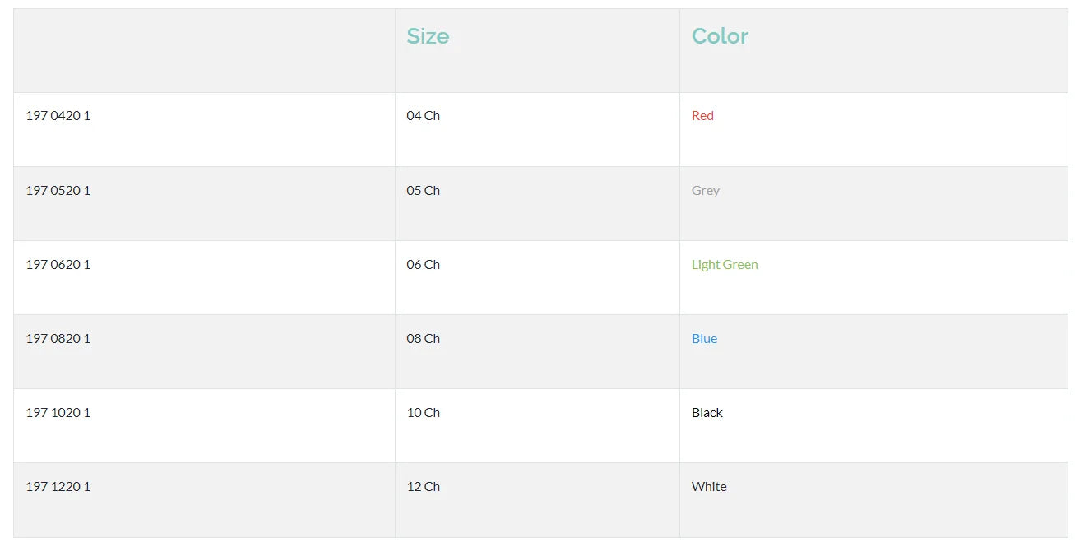Click the Black color label
Viewport: 1075px width, 542px height.
[x=707, y=413]
